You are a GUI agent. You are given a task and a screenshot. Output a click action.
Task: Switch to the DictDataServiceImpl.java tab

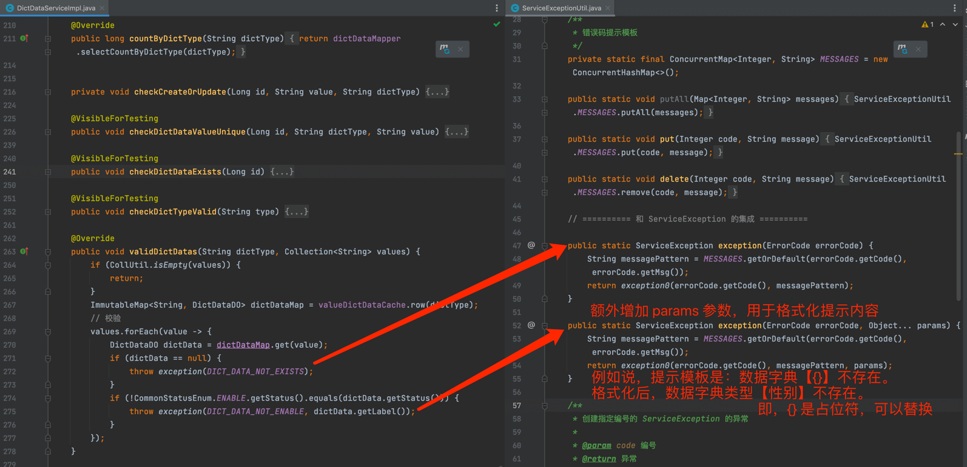tap(56, 8)
